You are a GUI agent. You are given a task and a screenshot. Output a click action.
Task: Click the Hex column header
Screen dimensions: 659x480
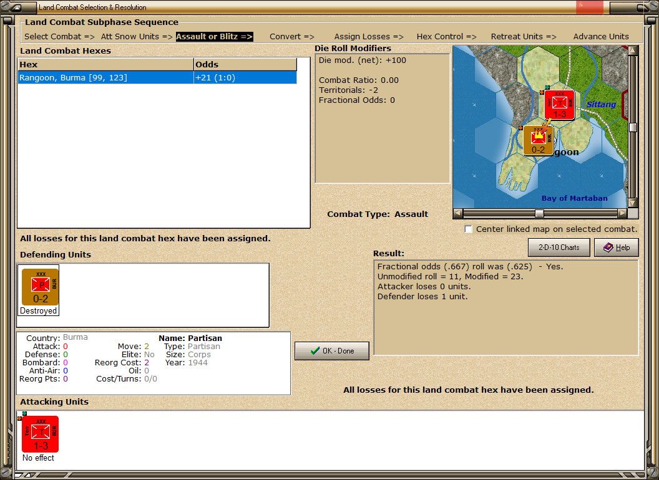(x=105, y=64)
